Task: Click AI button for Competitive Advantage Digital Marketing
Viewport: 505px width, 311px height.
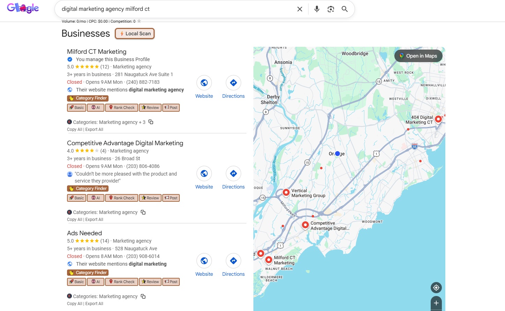Action: click(x=96, y=198)
